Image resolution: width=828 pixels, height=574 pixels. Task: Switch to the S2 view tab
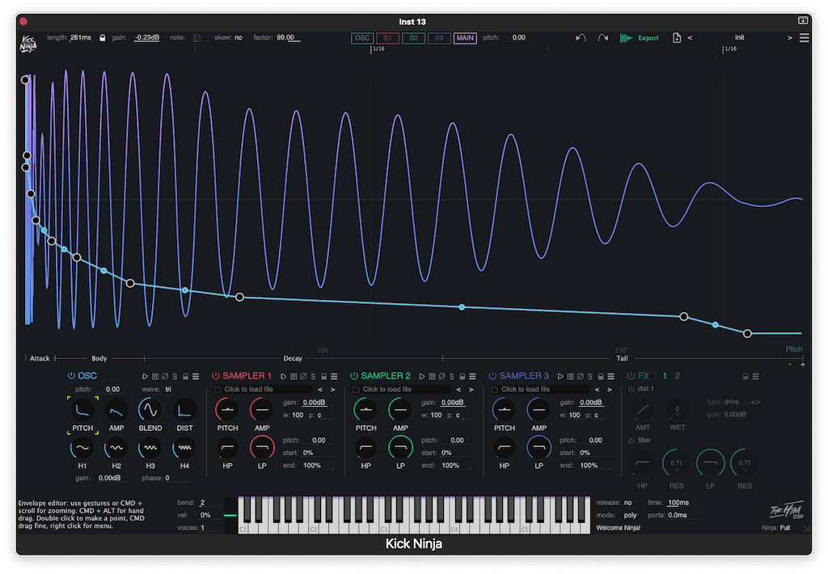tap(413, 38)
